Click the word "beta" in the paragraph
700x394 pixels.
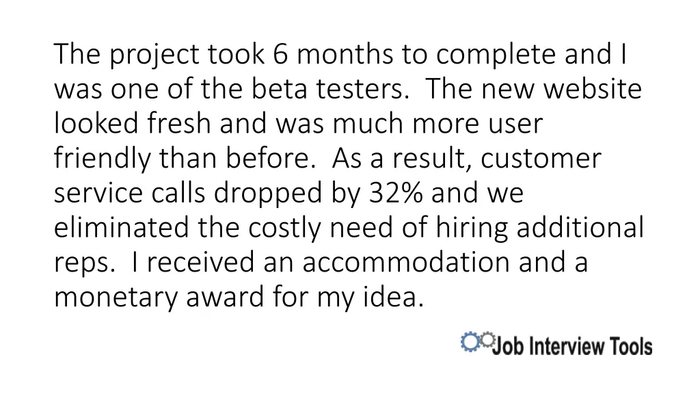click(276, 89)
